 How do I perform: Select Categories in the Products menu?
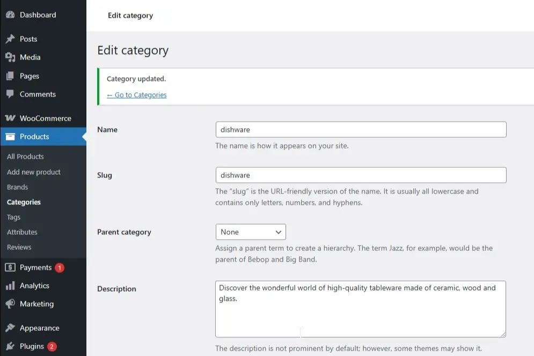(x=25, y=202)
